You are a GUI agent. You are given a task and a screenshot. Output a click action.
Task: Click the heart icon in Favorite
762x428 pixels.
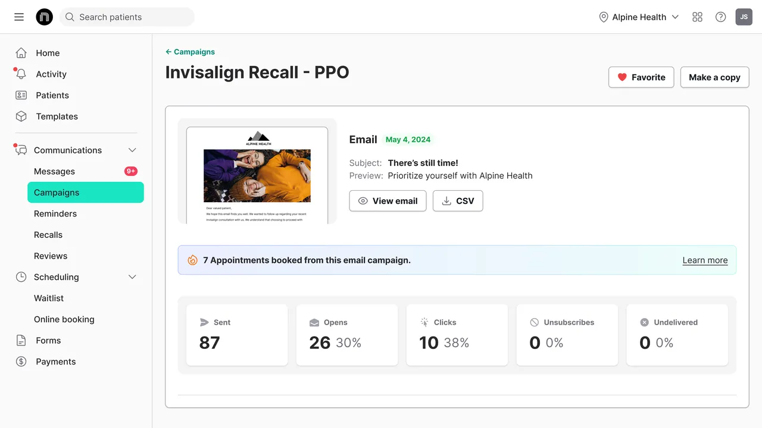click(622, 77)
